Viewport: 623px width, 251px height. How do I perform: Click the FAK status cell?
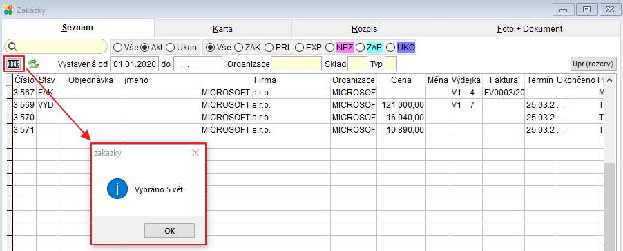tap(46, 92)
